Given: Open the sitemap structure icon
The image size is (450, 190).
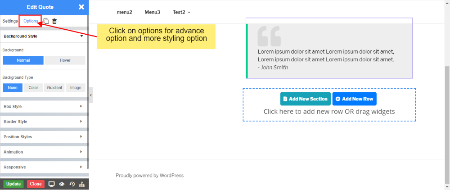Looking at the screenshot, I should pyautogui.click(x=81, y=184).
